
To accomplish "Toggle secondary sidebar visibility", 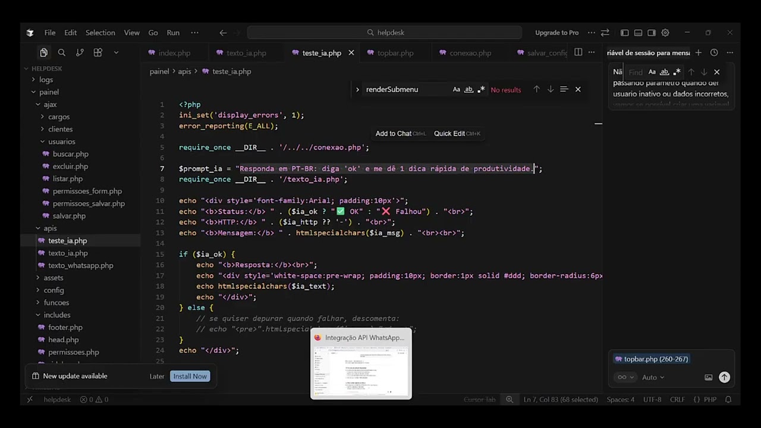I will click(652, 33).
